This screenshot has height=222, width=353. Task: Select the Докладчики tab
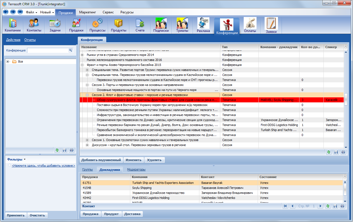click(110, 169)
